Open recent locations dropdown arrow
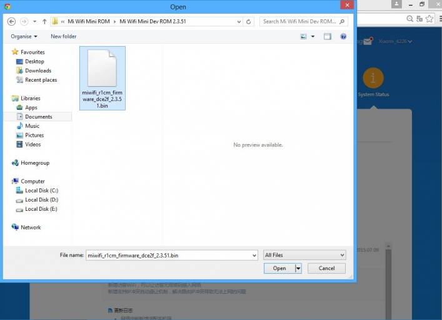The image size is (442, 320). [34, 21]
